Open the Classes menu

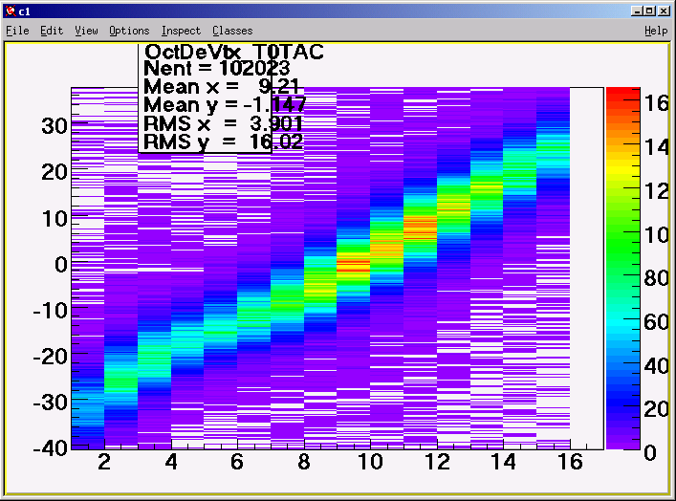tap(232, 31)
